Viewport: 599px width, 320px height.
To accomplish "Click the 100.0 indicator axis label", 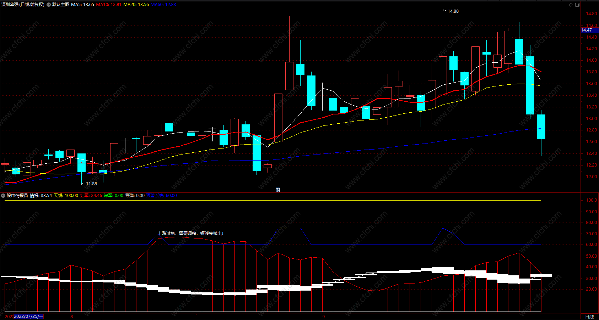I will 592,200.
